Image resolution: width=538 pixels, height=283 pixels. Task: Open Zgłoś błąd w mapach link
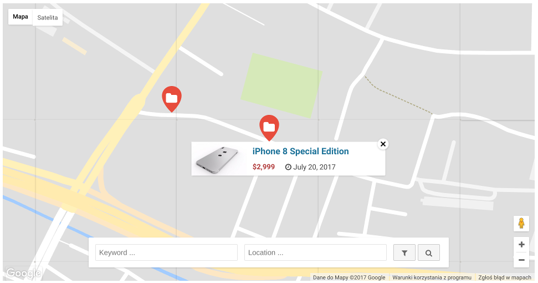tap(505, 277)
